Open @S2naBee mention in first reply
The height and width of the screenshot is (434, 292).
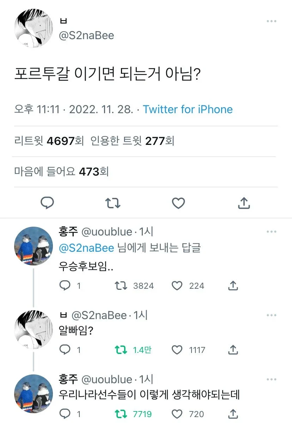coord(86,247)
